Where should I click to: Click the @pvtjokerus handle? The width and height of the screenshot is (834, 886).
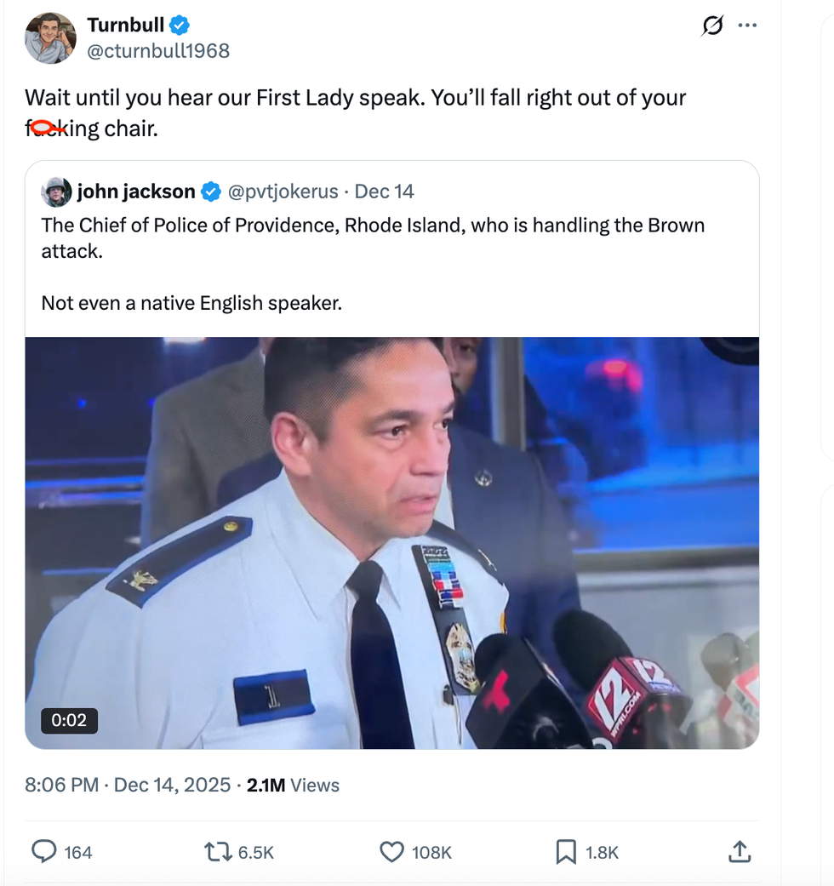tap(285, 191)
